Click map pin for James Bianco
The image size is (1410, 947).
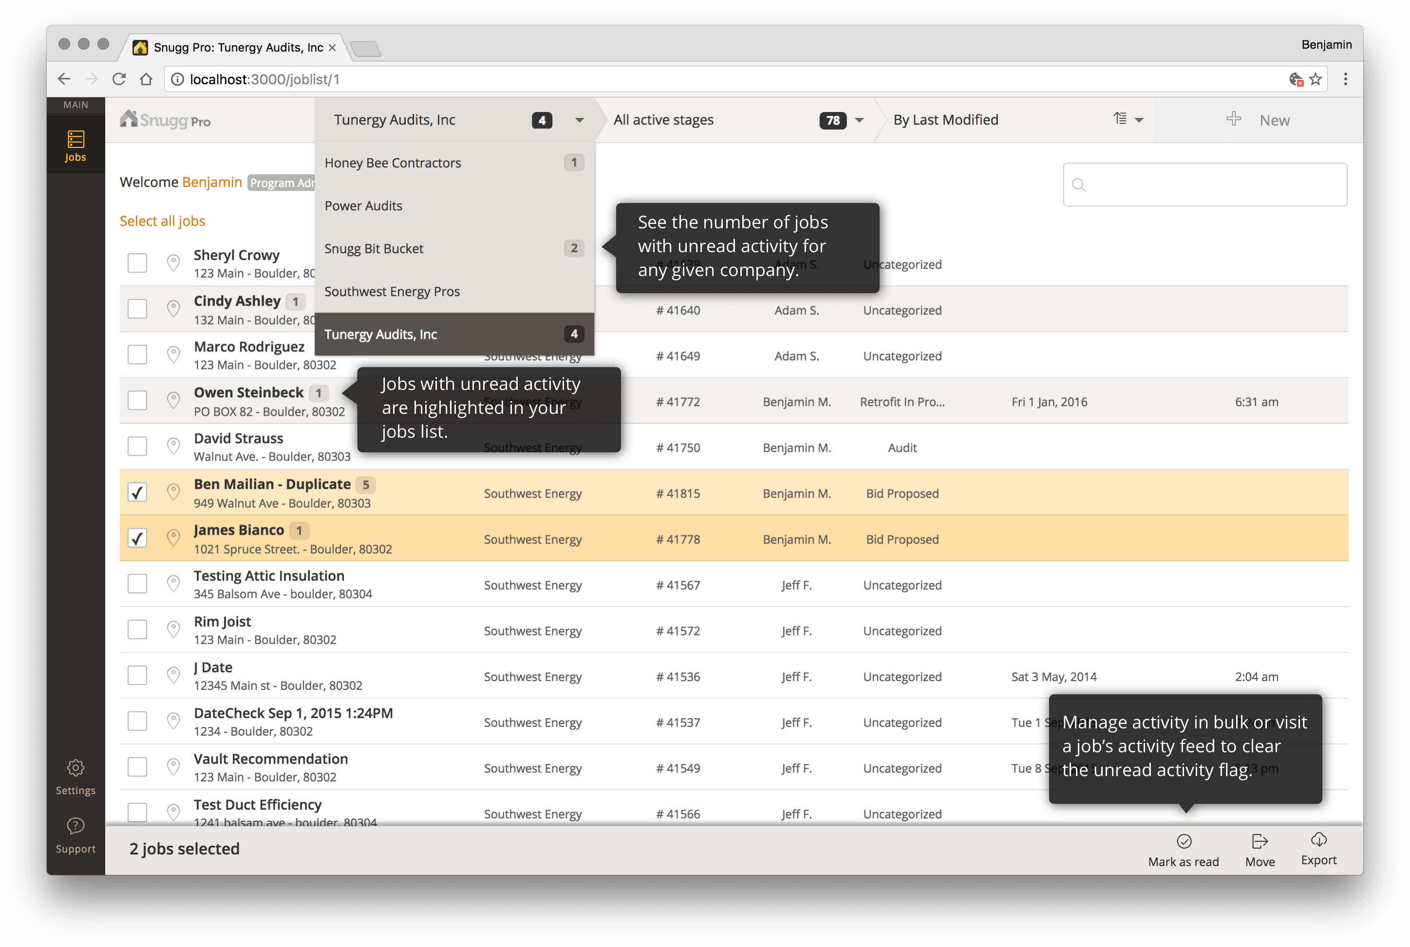coord(173,538)
